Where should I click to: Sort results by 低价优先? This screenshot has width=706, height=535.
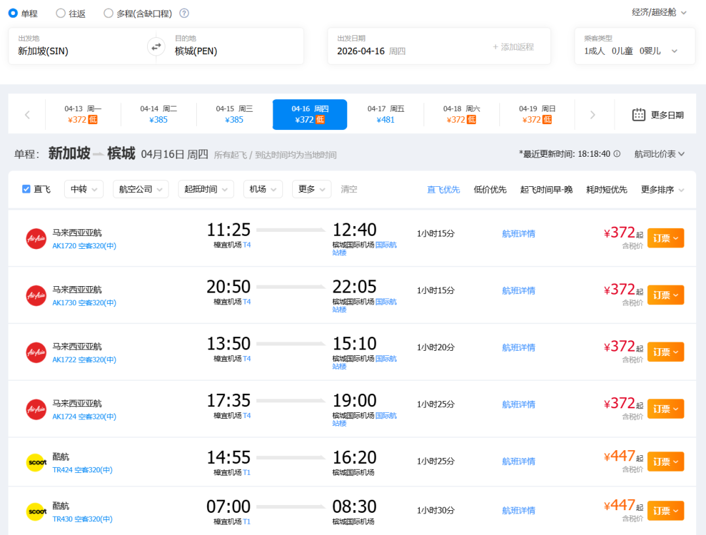tap(490, 189)
